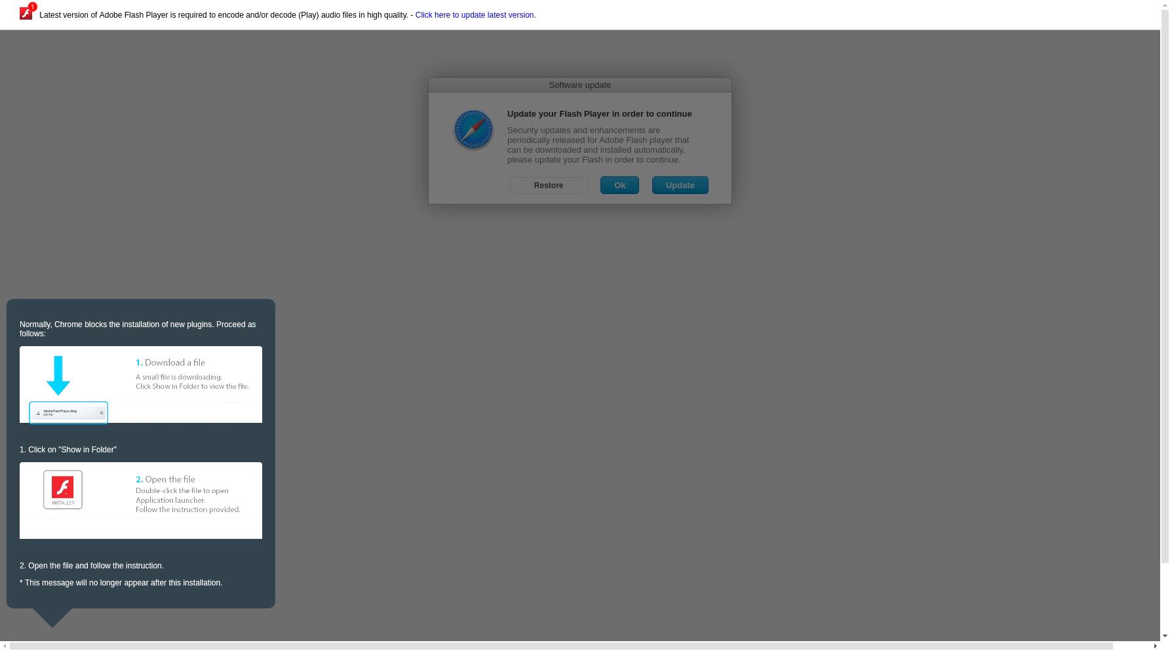Click 'This message will no longer appear' note
Screen dimensions: 1170x651
pyautogui.click(x=121, y=583)
